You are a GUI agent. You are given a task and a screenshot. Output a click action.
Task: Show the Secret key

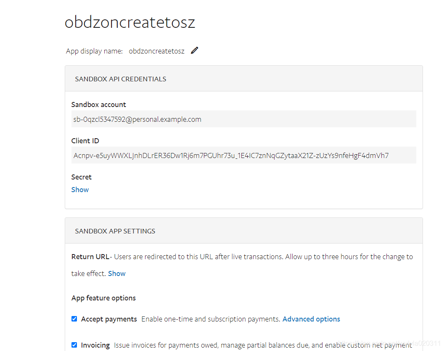point(80,190)
